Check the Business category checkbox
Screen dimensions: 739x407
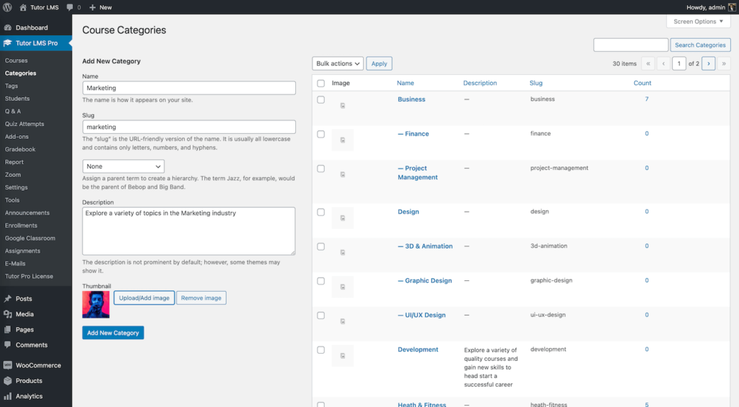tap(321, 99)
